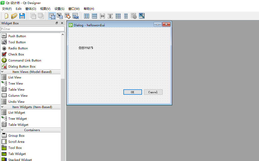Click the New form toolbar icon
Viewport: 259px width, 161px height.
(6, 16)
